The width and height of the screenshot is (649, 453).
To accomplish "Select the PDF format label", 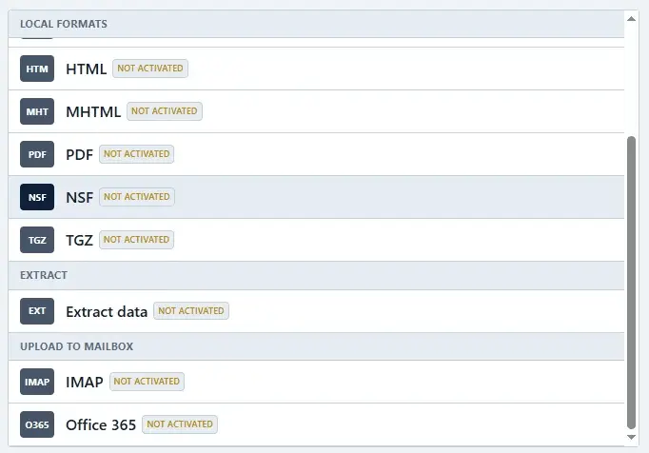I will 80,155.
